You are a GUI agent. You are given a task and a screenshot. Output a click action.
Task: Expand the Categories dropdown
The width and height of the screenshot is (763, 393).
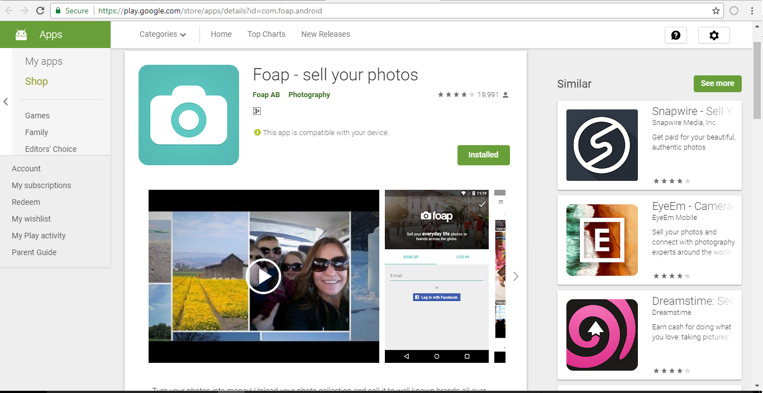[163, 34]
